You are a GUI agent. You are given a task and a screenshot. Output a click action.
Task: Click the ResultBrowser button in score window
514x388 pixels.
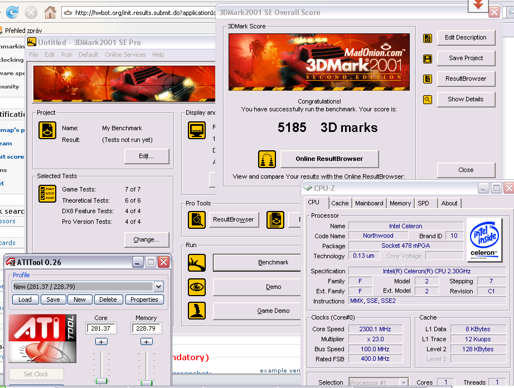pos(466,79)
